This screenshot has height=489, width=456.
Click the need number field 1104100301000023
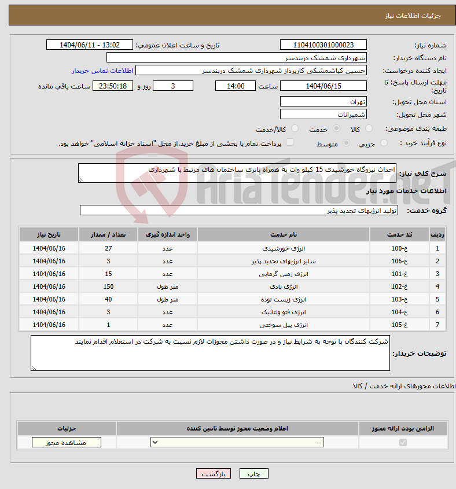click(x=323, y=45)
